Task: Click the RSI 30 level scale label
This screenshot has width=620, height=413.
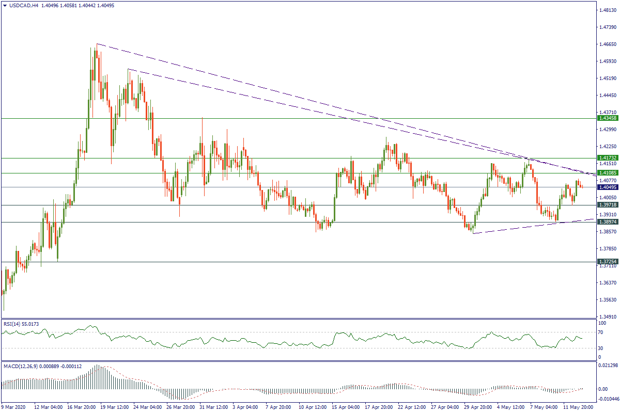Action: (x=600, y=347)
